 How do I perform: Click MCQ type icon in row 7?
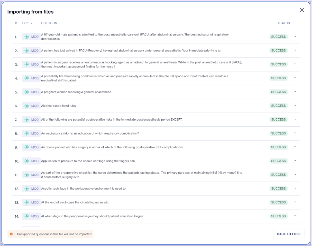coord(26,120)
